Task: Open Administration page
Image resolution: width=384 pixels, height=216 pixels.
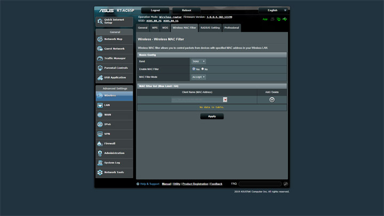Action: coord(114,153)
